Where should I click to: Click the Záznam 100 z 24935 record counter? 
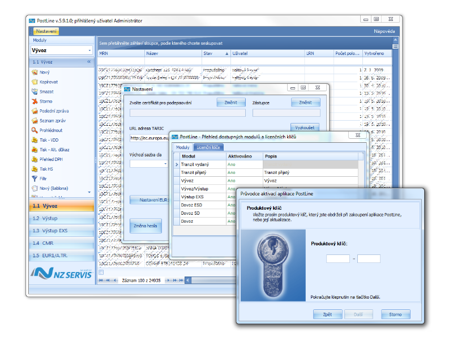coord(141,280)
